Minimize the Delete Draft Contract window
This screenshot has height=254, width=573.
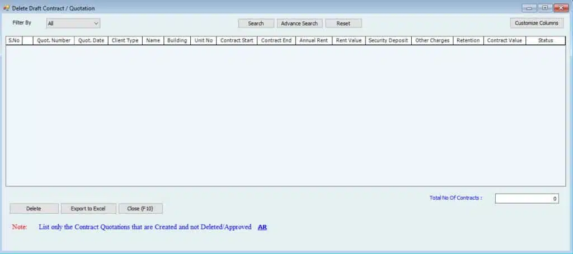tap(529, 8)
